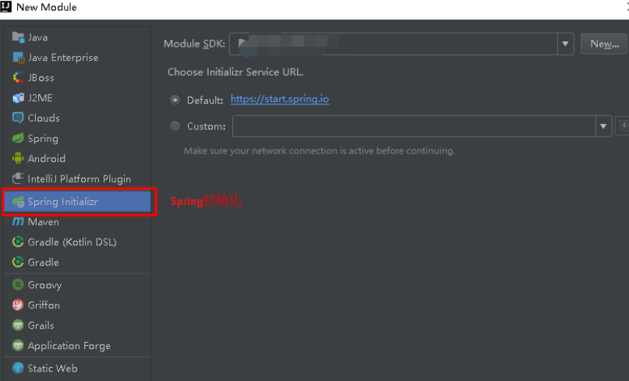Click the Module SDK label

195,44
